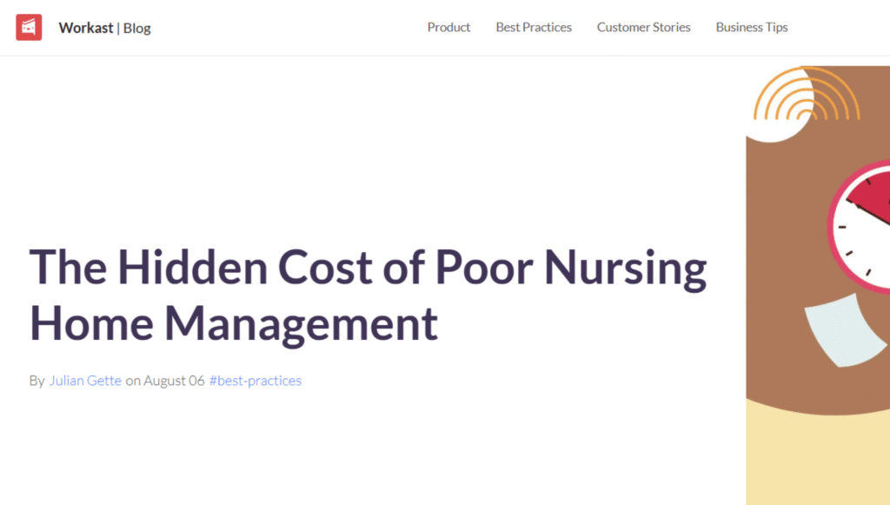Viewport: 890px width, 505px height.
Task: Select Business Tips in the navbar
Action: [752, 27]
